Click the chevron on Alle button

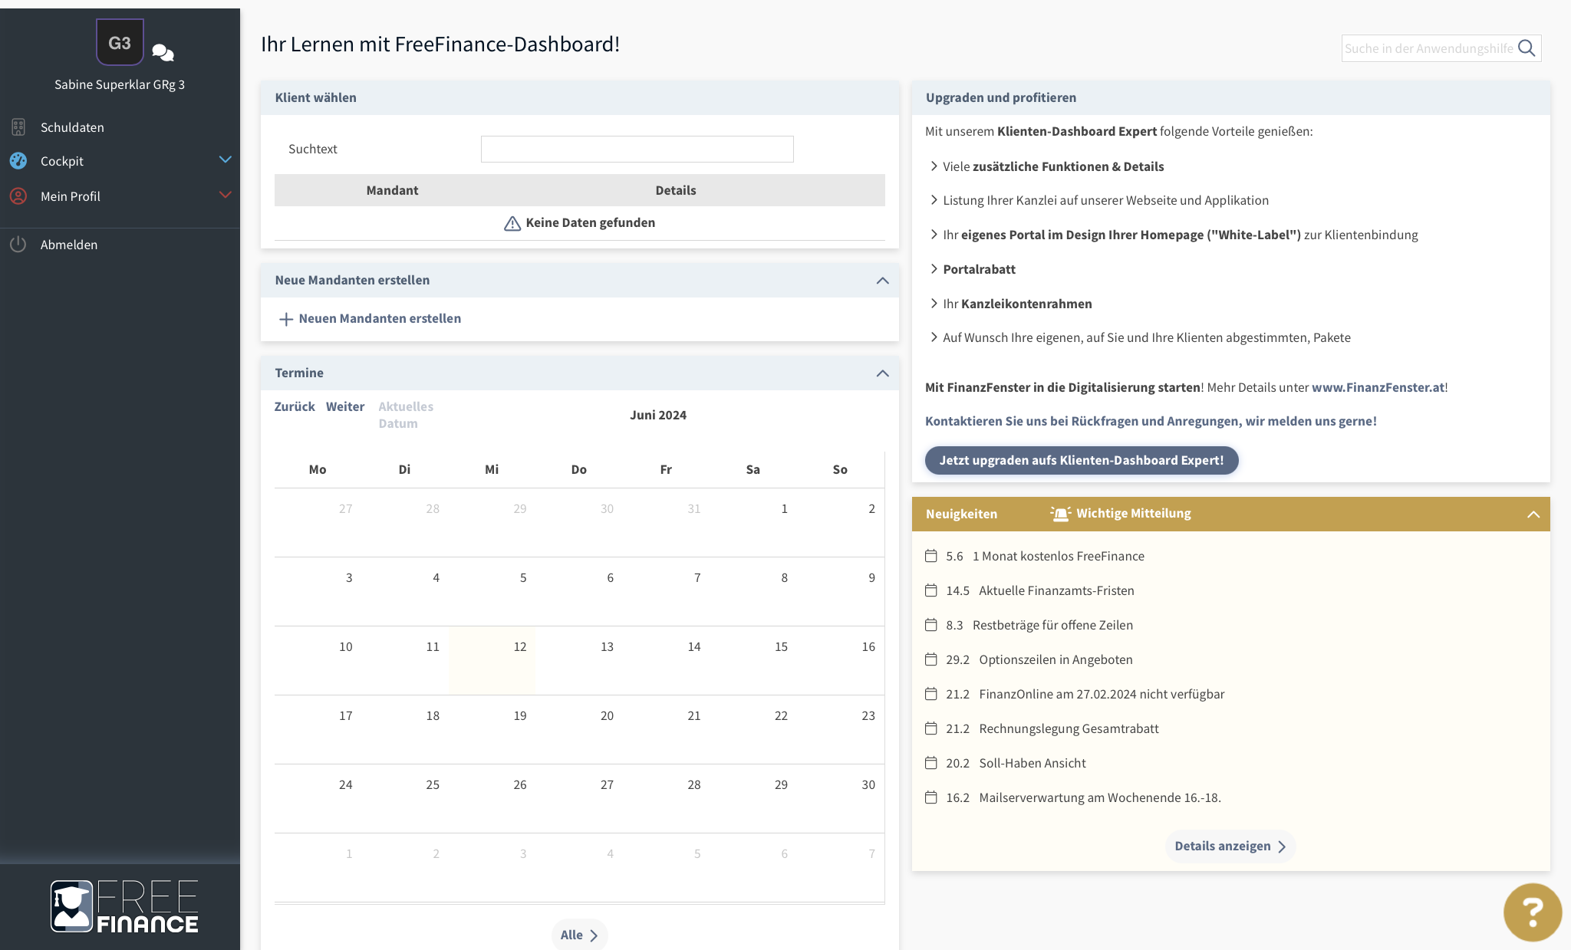[594, 935]
